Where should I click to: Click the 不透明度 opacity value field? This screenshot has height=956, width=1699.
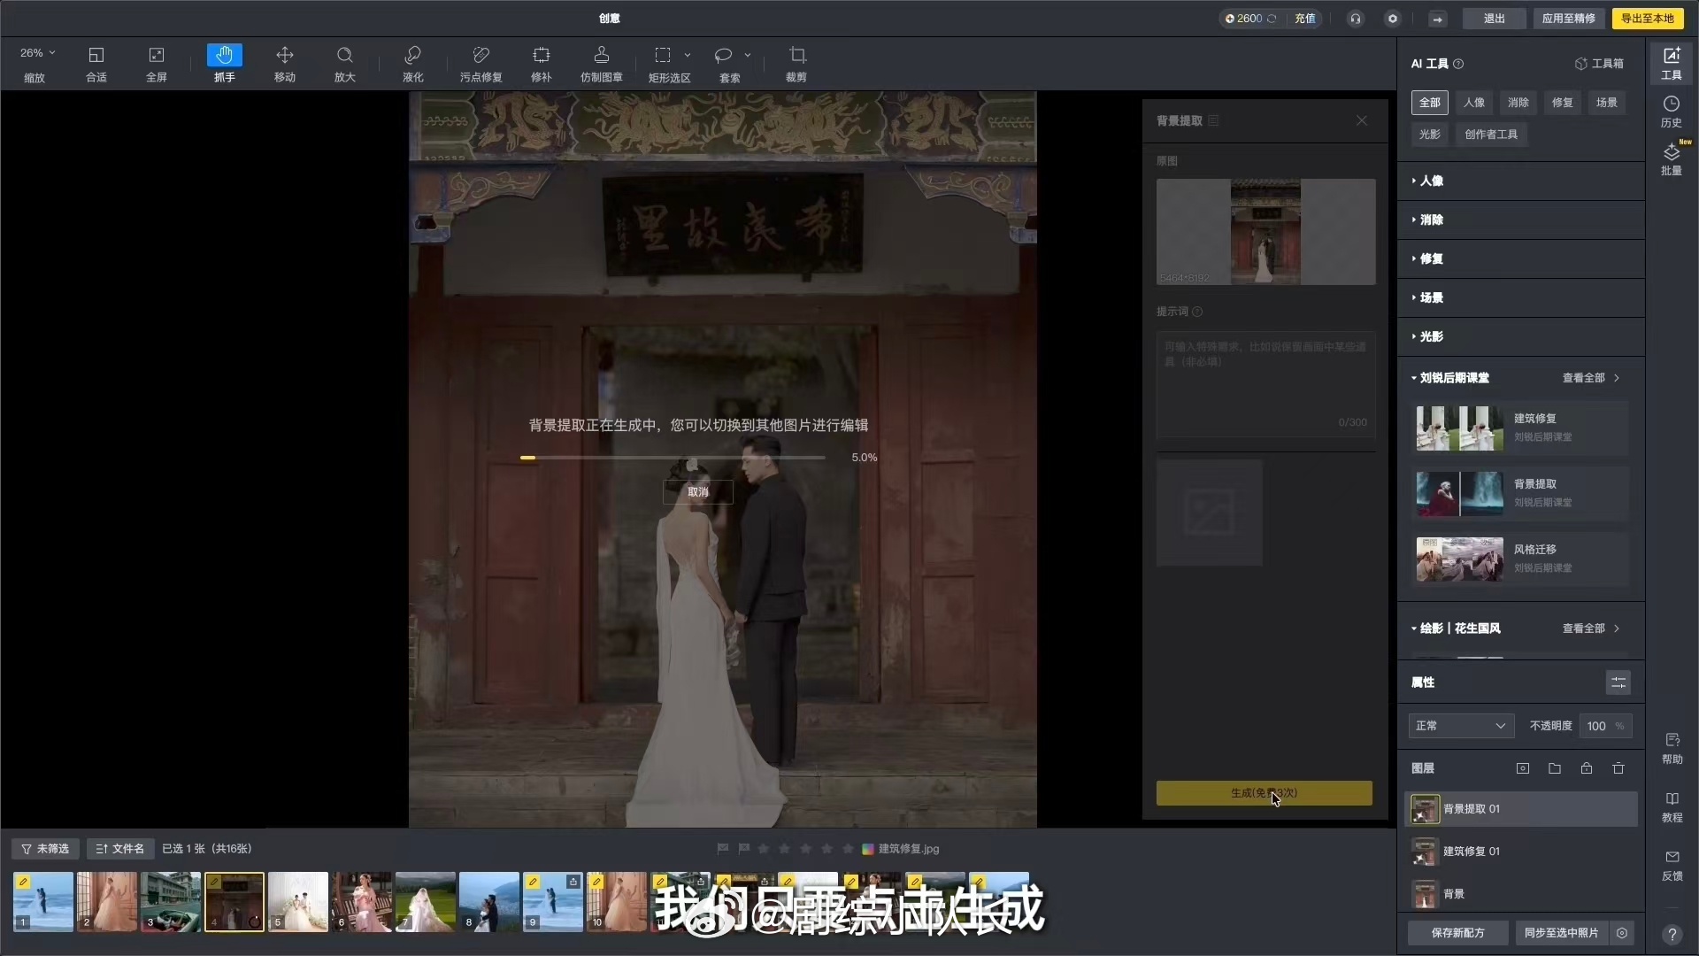pyautogui.click(x=1597, y=726)
